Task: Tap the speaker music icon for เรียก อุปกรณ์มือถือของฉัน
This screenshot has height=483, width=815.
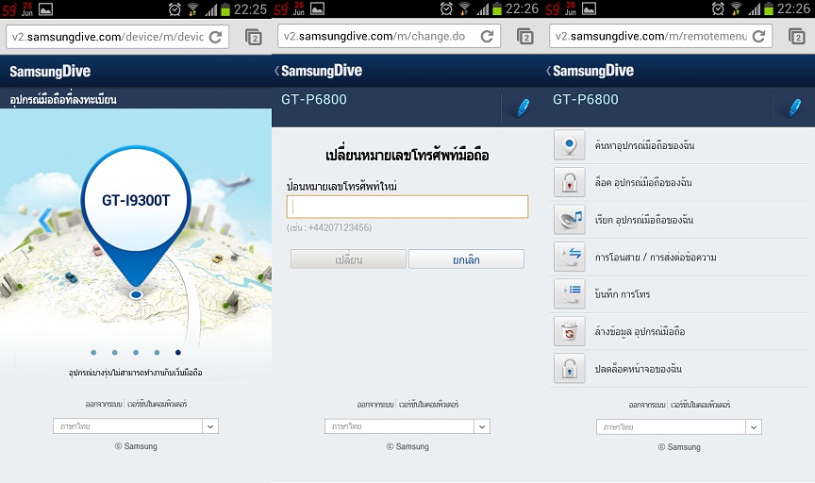Action: pyautogui.click(x=570, y=220)
